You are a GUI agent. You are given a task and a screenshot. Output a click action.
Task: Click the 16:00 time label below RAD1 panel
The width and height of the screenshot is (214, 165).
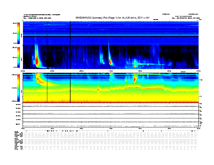(140, 71)
